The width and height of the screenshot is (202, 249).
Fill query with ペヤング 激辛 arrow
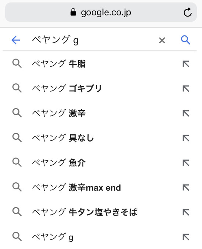[186, 113]
